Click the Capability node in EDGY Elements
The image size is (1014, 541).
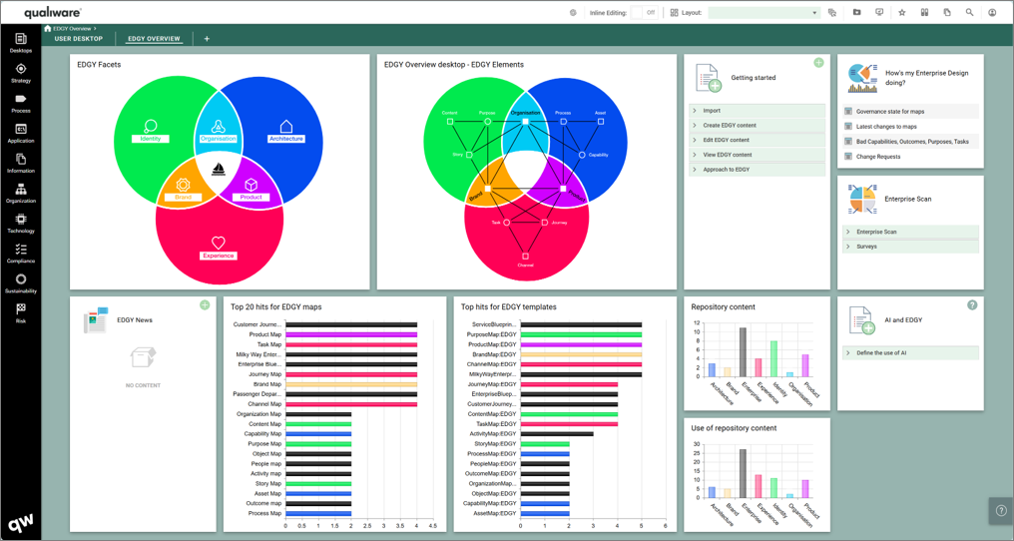pos(582,155)
